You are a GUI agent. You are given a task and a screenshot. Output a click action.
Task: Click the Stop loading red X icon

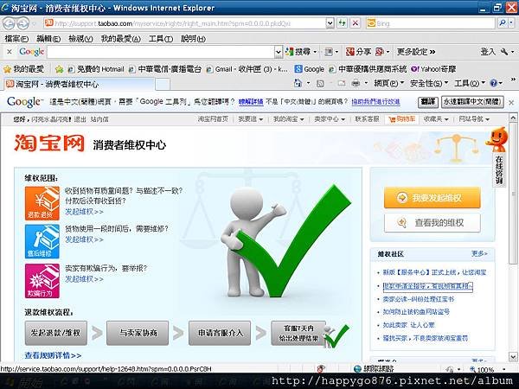point(356,23)
